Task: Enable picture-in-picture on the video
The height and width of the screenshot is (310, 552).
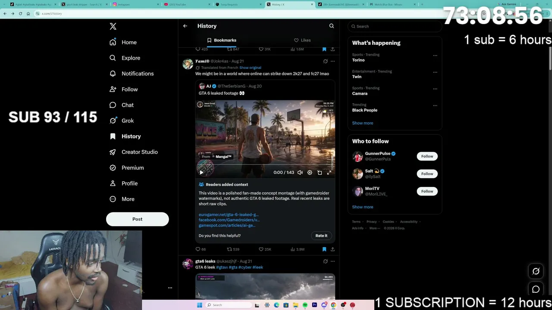Action: click(320, 172)
